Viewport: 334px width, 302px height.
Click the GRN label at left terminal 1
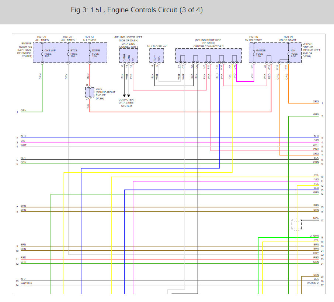coord(24,111)
